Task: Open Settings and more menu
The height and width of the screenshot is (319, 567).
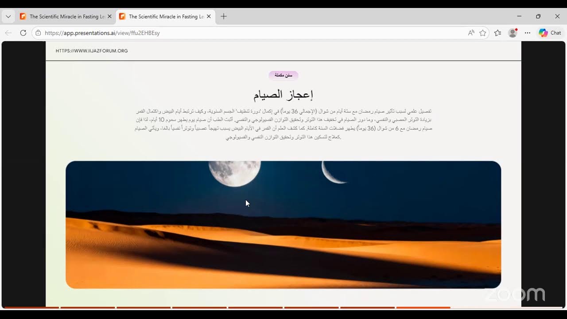Action: click(x=528, y=33)
